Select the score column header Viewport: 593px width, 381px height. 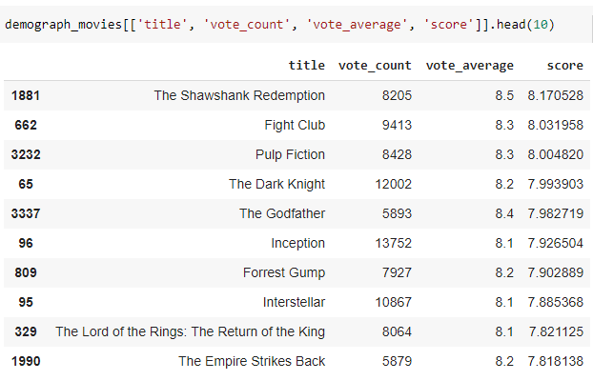[565, 66]
